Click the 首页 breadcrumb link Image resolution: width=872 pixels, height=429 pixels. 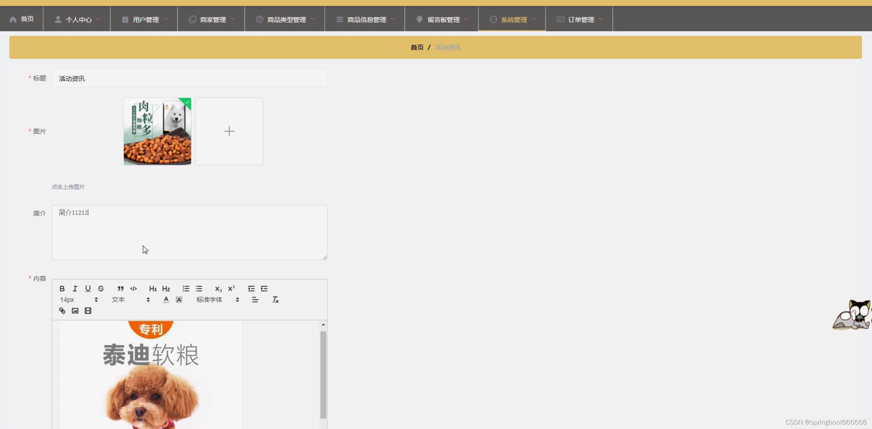[x=417, y=47]
